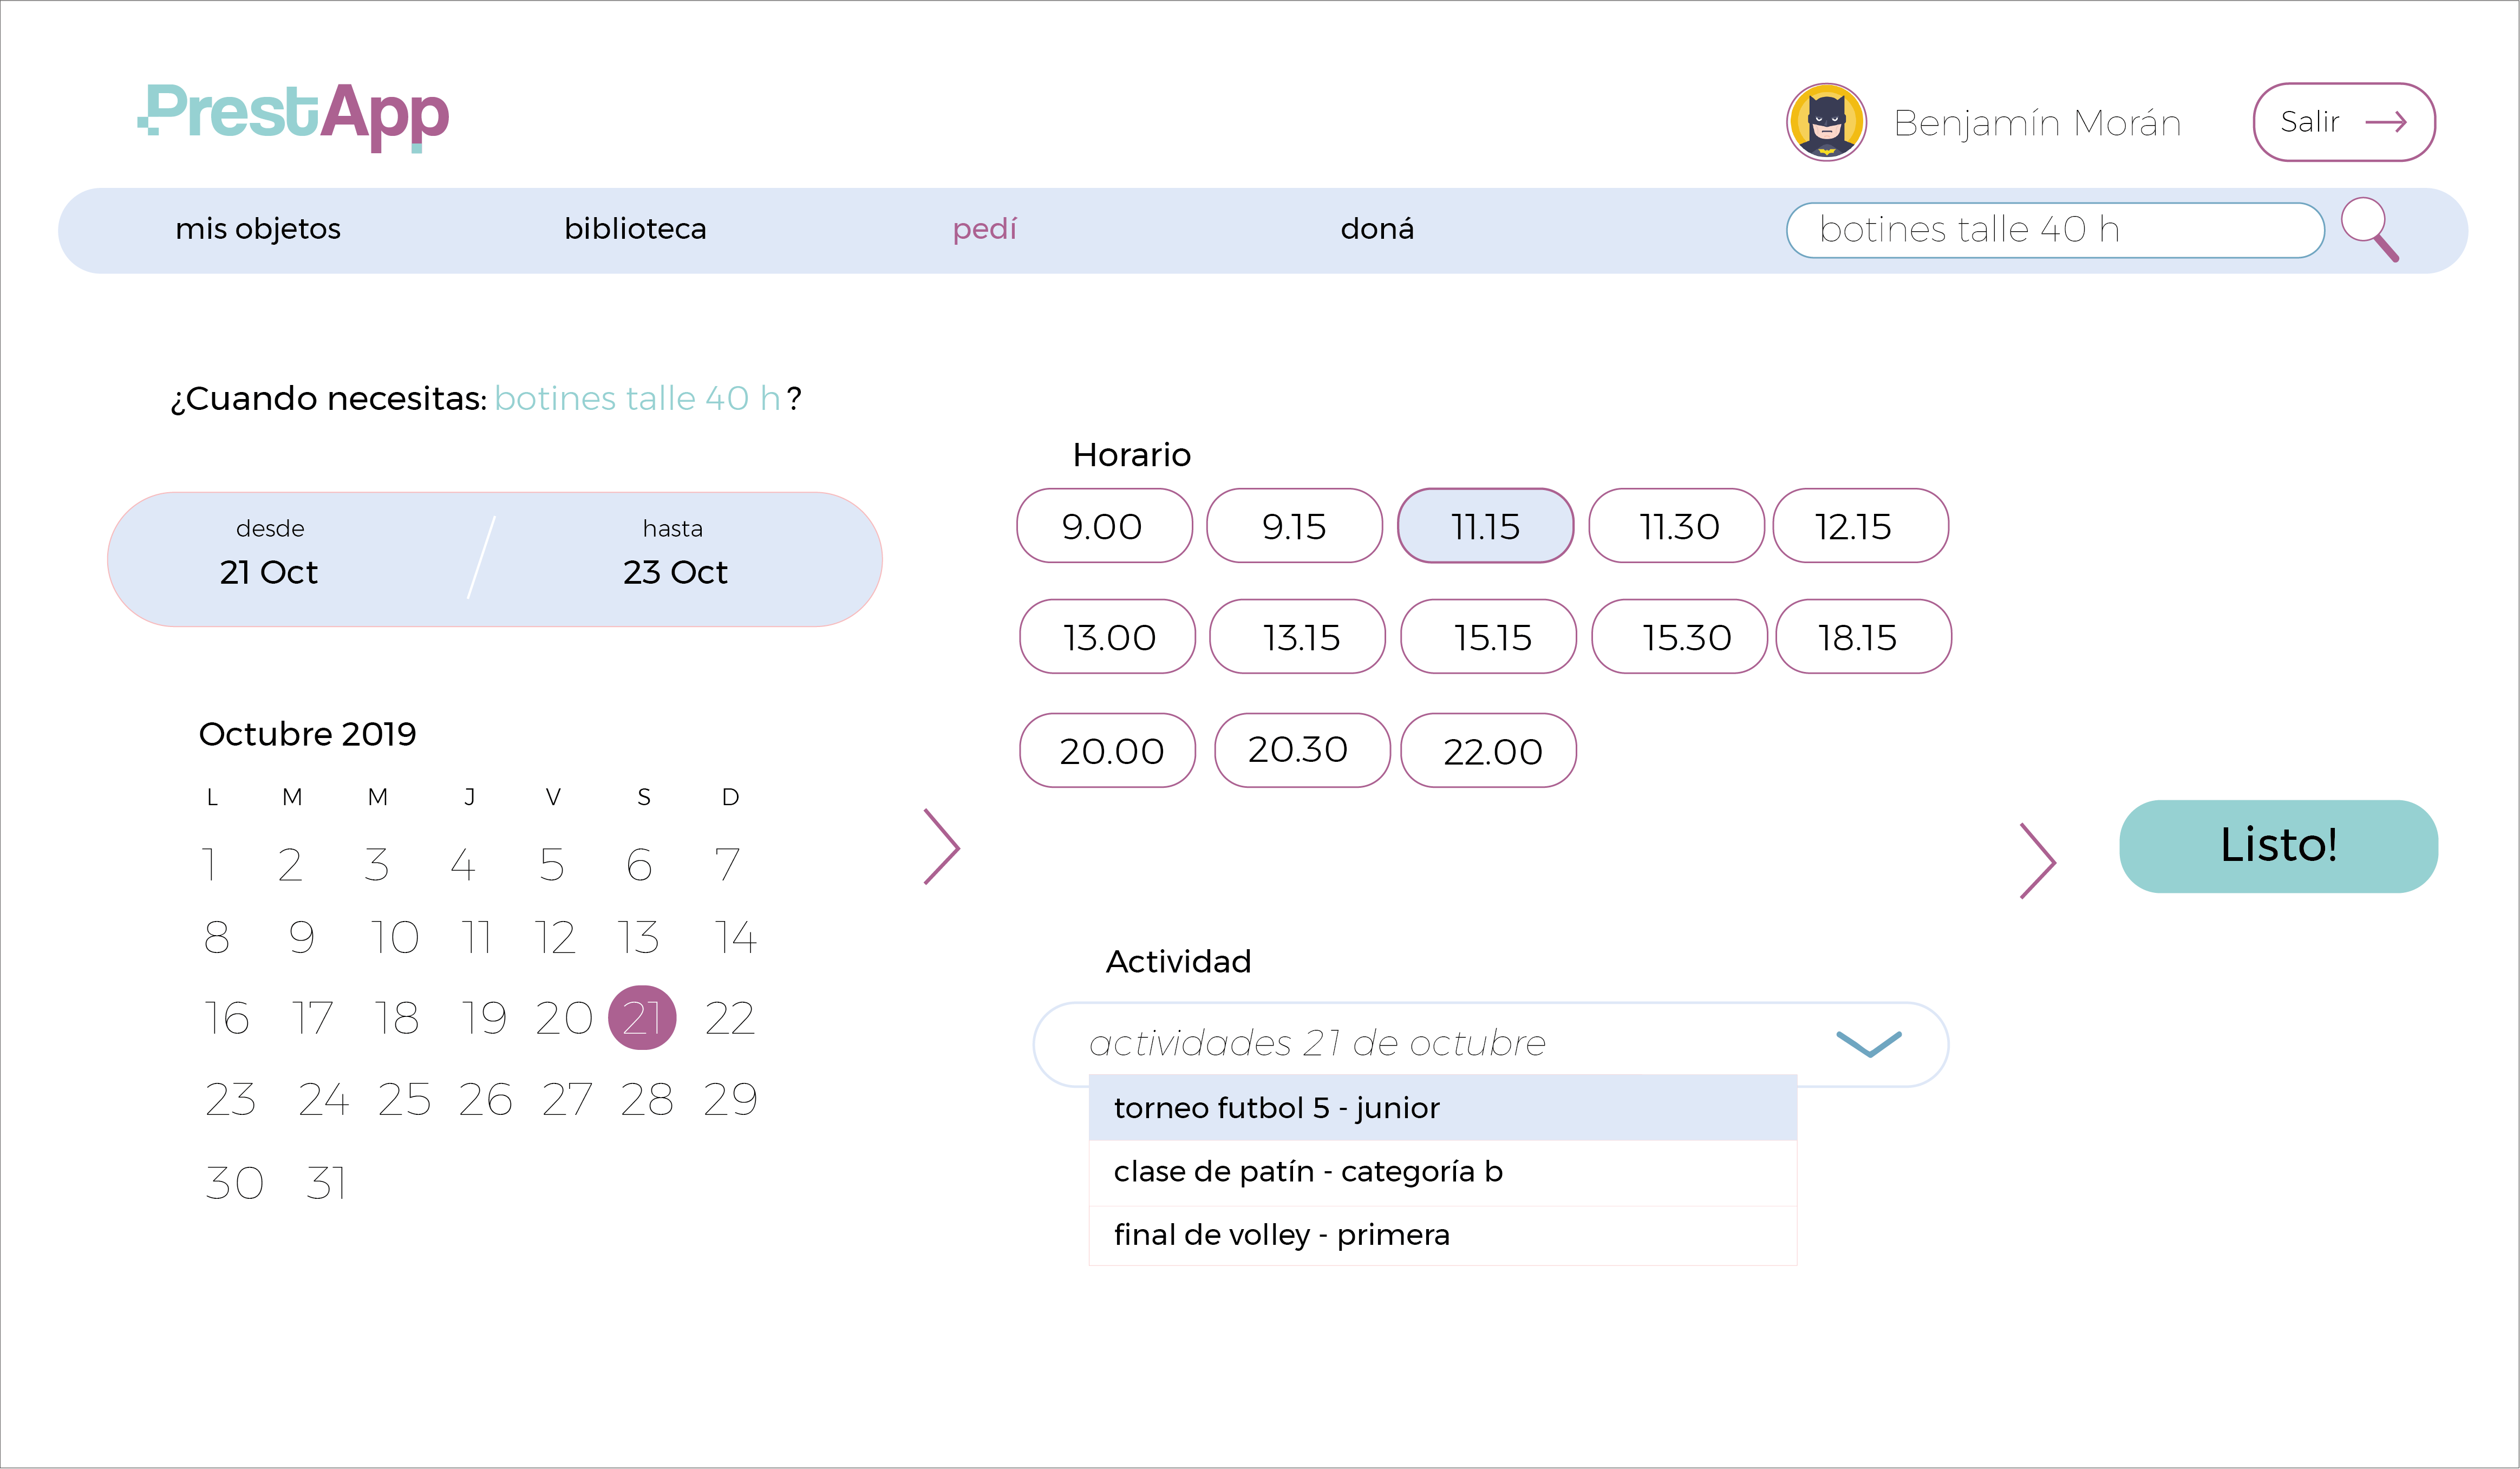Open the mis objetos menu item
2520x1469 pixels.
click(x=258, y=229)
